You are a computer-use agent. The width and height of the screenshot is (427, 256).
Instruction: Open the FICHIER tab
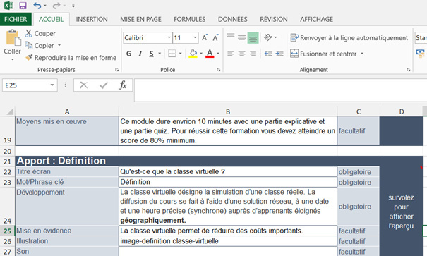tap(16, 19)
